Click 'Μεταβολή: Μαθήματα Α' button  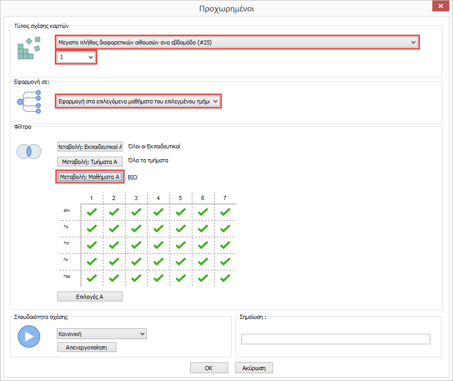point(89,177)
